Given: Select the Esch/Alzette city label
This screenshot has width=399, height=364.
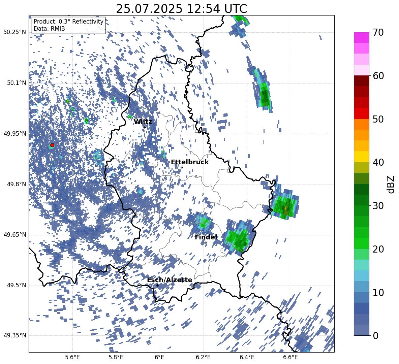Looking at the screenshot, I should pyautogui.click(x=170, y=280).
